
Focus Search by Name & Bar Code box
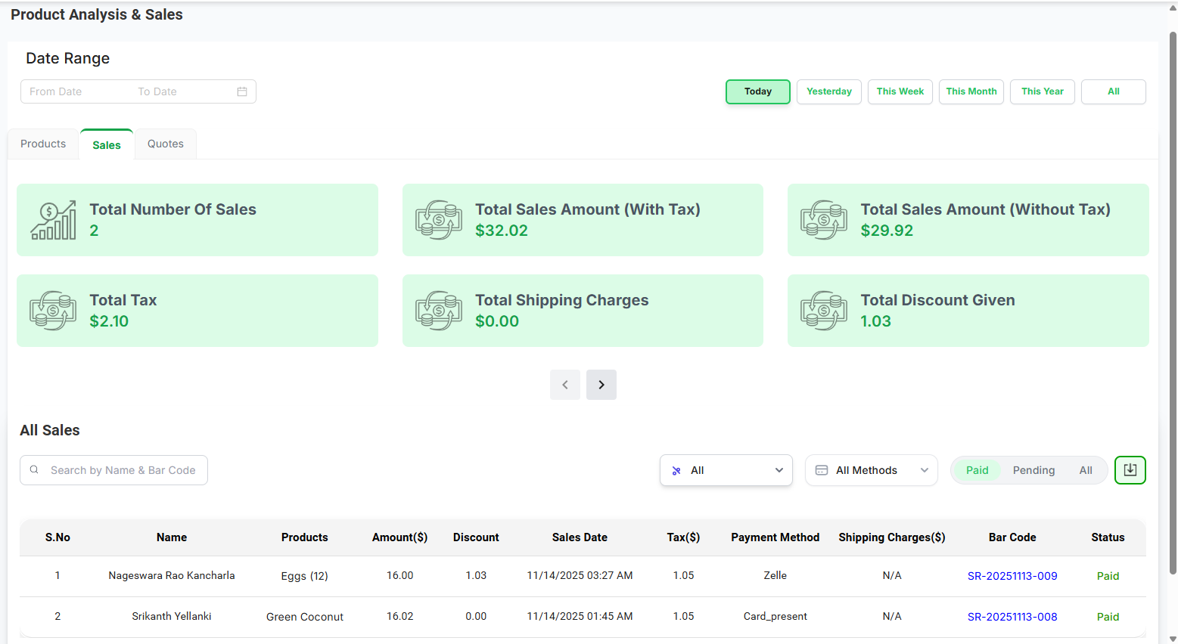point(113,470)
